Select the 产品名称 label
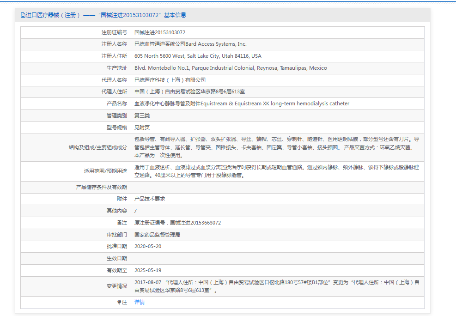456x316 pixels. click(x=117, y=103)
